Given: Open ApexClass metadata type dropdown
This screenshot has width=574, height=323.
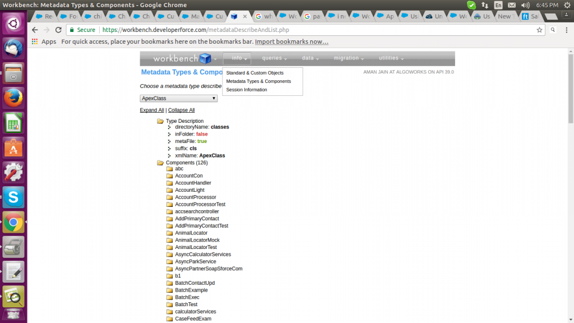Looking at the screenshot, I should [179, 98].
